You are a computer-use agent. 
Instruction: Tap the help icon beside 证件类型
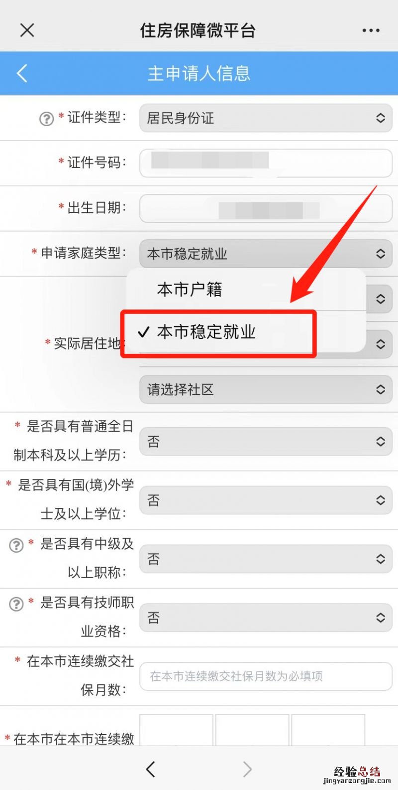click(x=46, y=119)
